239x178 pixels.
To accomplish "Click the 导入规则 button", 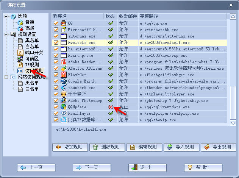I will [181, 147].
